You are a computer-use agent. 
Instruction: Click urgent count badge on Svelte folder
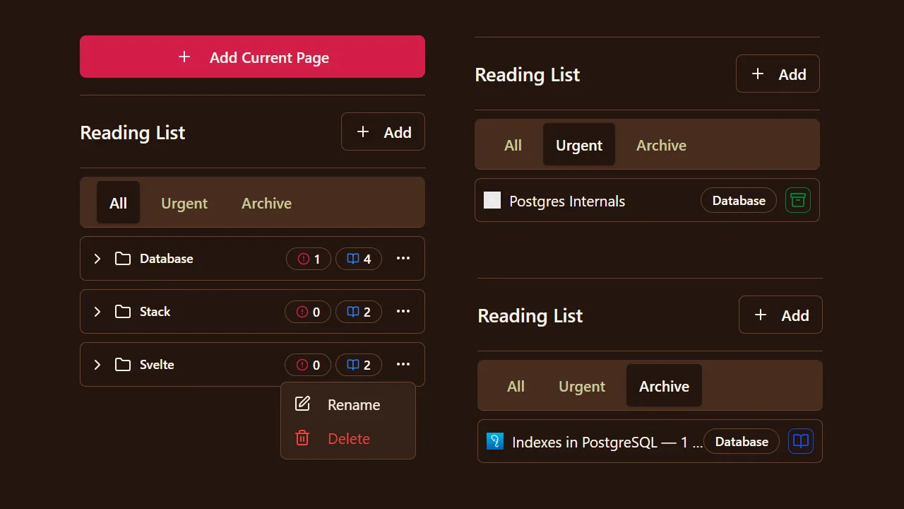tap(308, 365)
